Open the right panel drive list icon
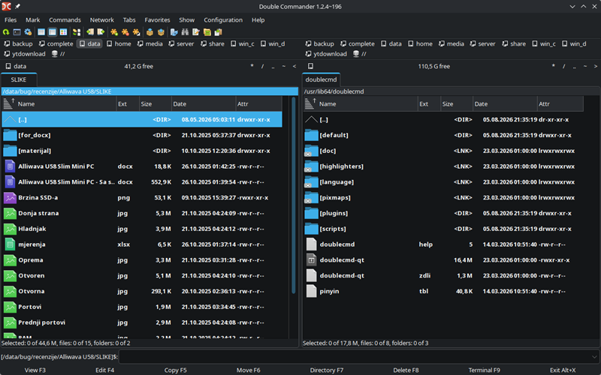This screenshot has height=375, width=601. click(x=310, y=66)
